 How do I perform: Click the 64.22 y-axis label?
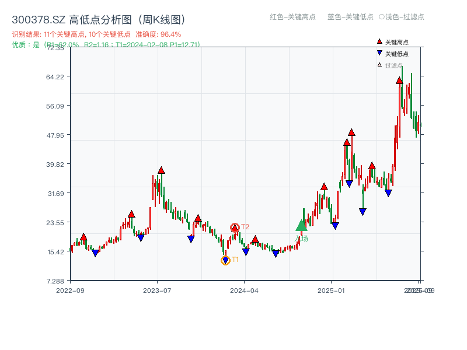tap(55, 77)
